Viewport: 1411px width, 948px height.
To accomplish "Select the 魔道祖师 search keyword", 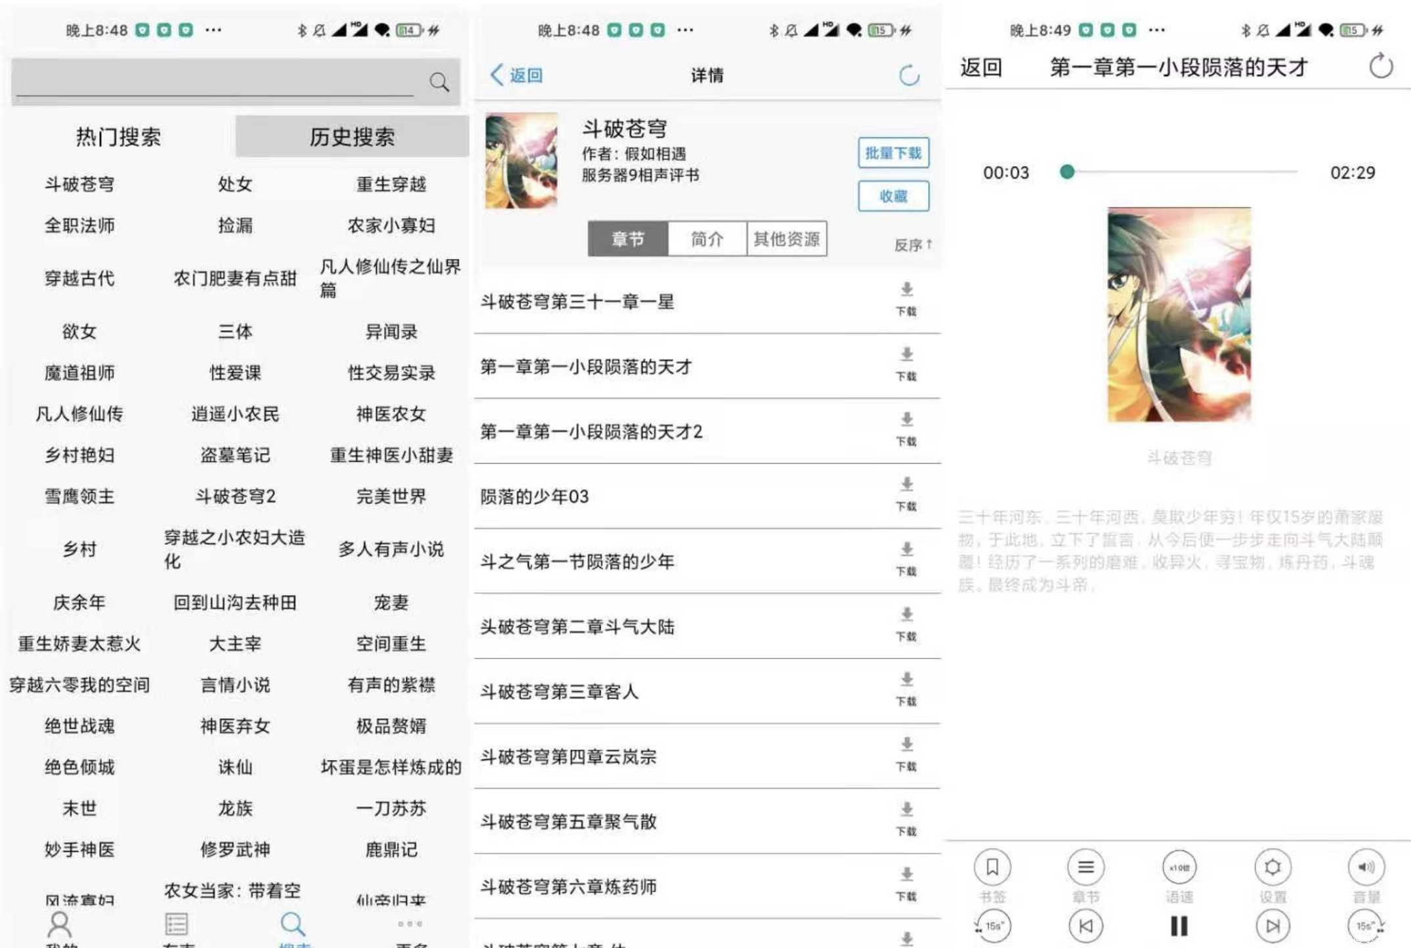I will [79, 373].
